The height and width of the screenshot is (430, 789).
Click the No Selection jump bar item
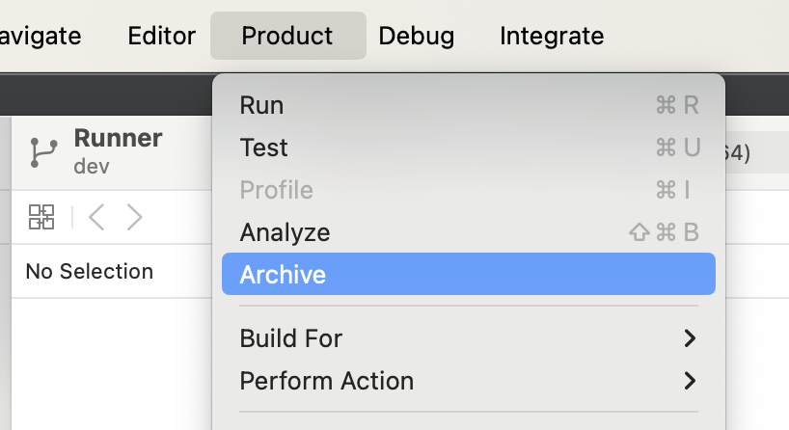90,271
